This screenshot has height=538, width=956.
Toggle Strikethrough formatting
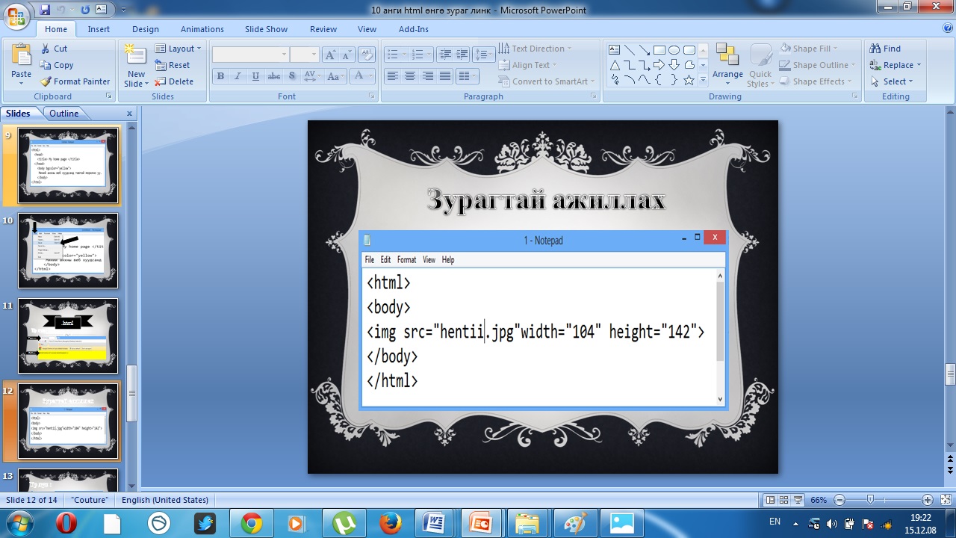pos(274,76)
